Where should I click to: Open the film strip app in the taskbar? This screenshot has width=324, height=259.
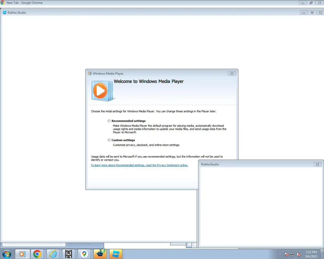point(69,254)
